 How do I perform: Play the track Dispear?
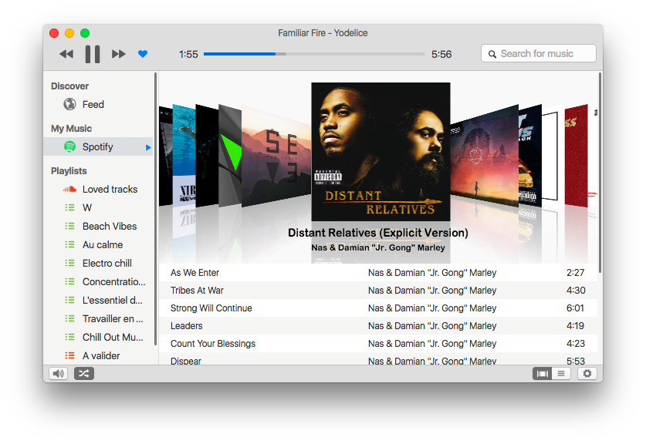point(378,359)
